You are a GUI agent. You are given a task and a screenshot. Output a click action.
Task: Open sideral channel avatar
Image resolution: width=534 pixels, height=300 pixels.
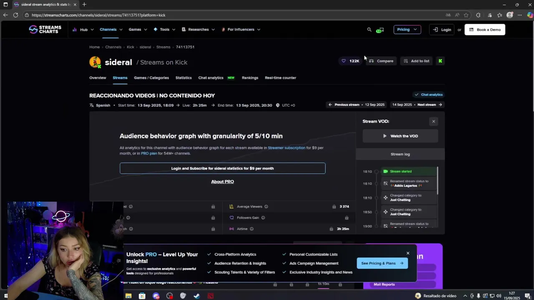[x=95, y=62]
